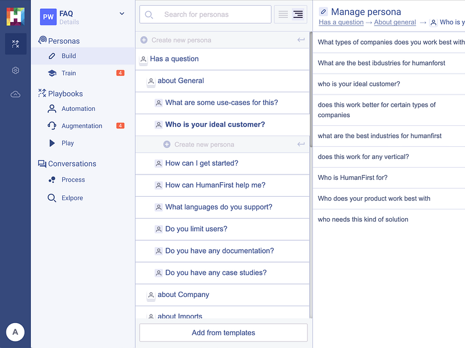Click the magnifier icon in the search box
The height and width of the screenshot is (348, 465).
pyautogui.click(x=149, y=14)
